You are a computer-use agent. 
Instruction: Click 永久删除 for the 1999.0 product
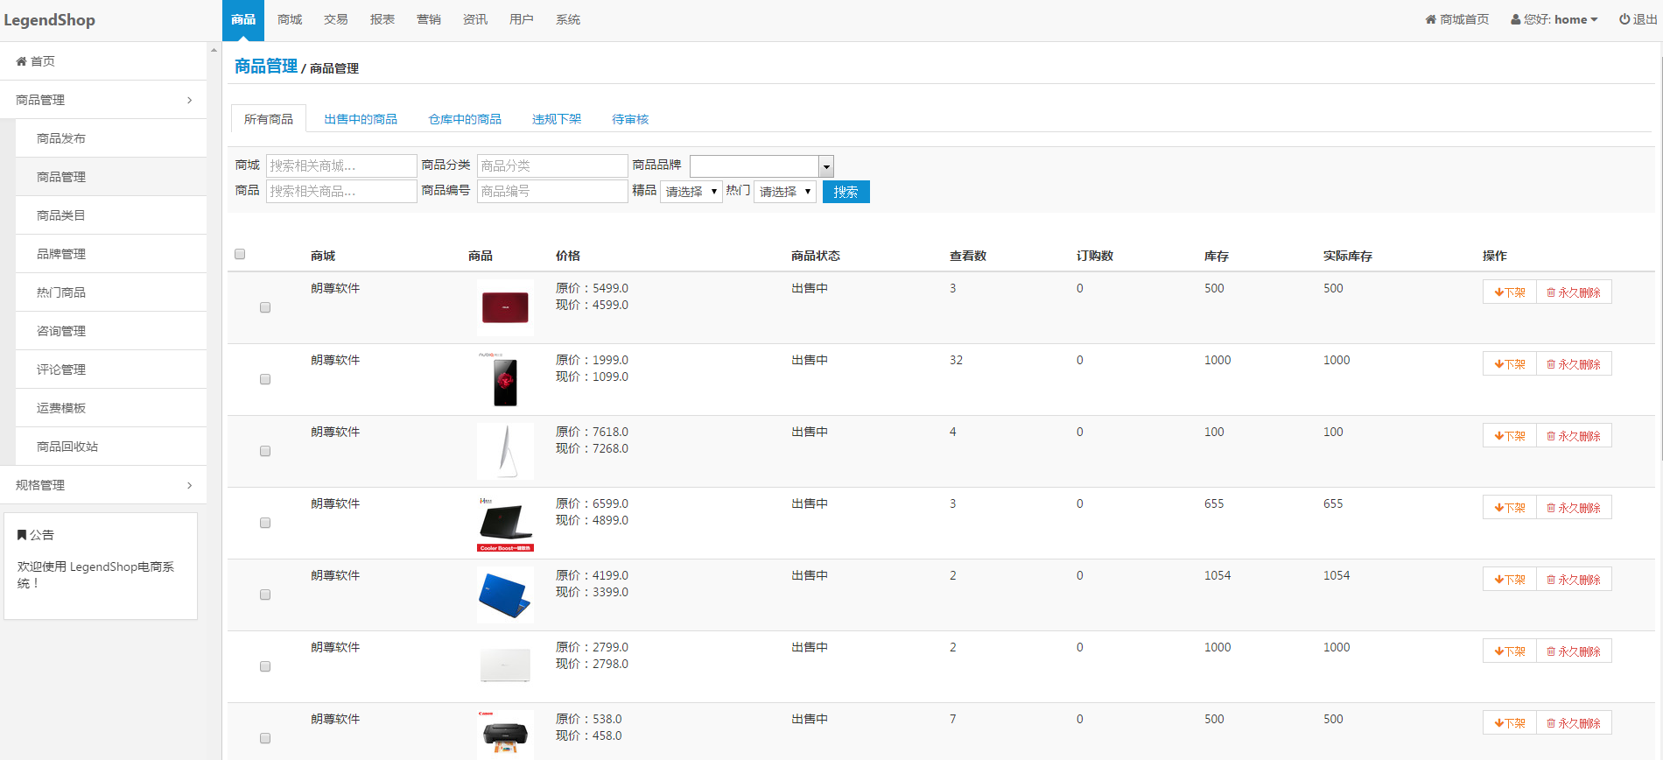coord(1574,364)
